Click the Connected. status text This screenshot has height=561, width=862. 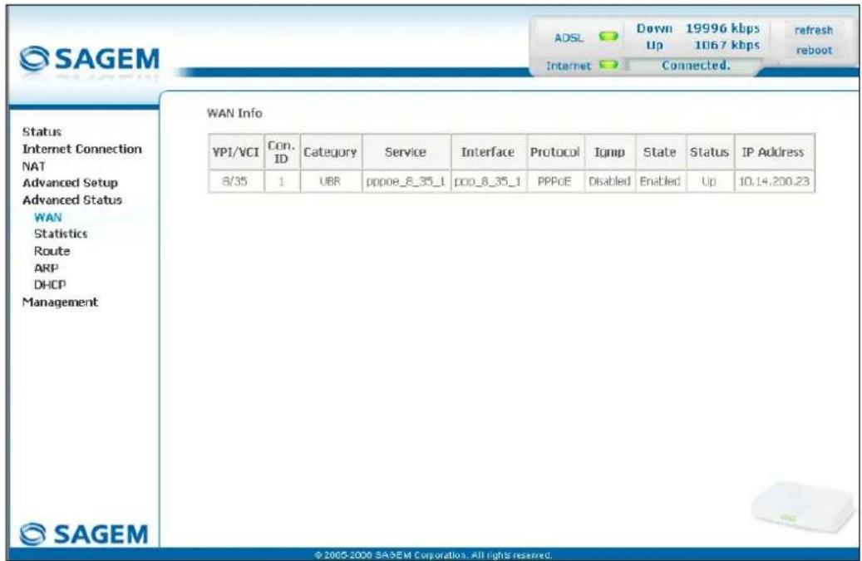click(696, 65)
